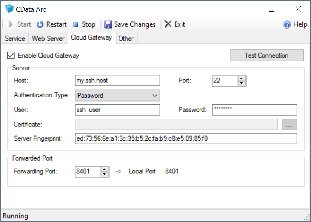Click the Save Changes floppy disk icon

[108, 24]
